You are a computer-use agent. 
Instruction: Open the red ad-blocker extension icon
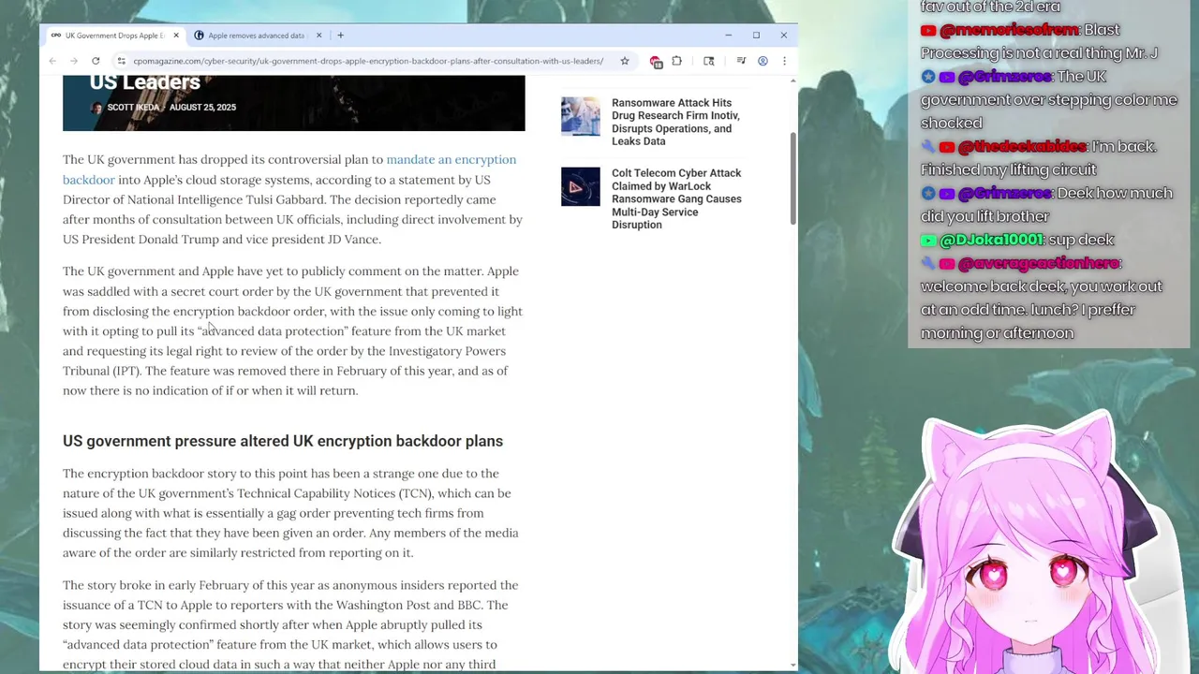tap(656, 62)
